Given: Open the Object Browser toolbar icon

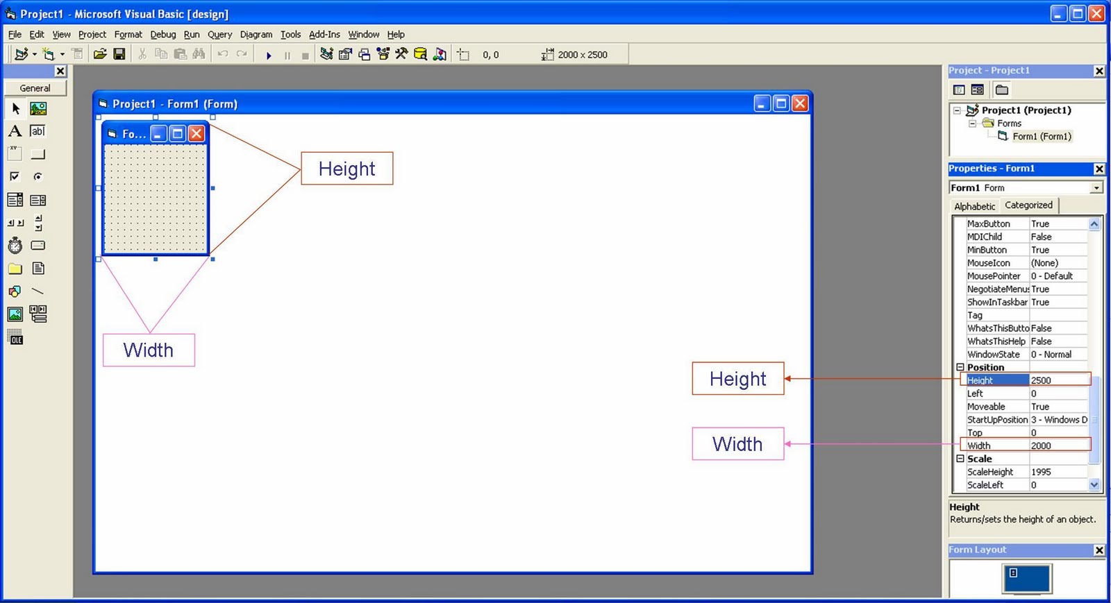Looking at the screenshot, I should (x=383, y=54).
